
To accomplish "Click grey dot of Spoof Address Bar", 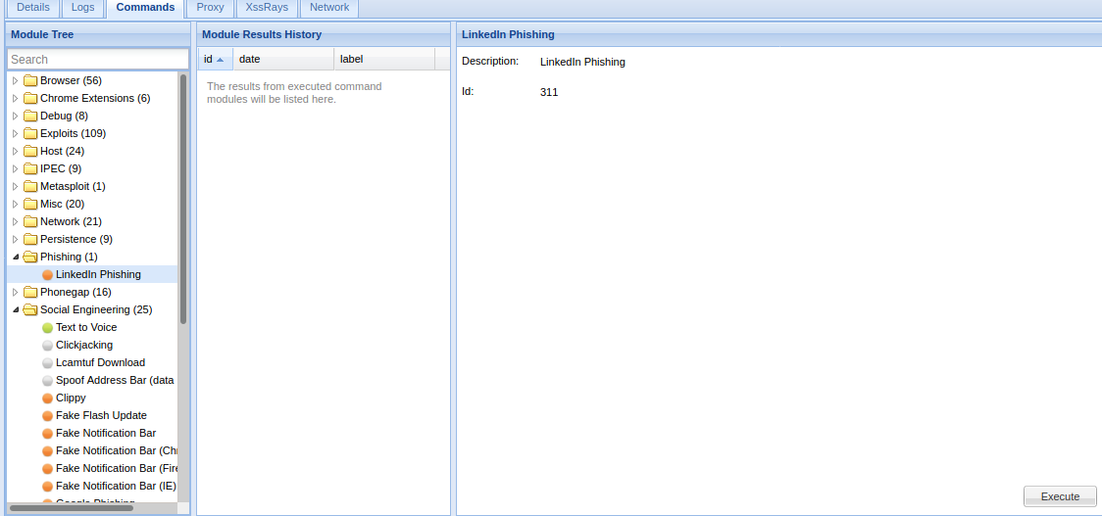I will [x=47, y=381].
